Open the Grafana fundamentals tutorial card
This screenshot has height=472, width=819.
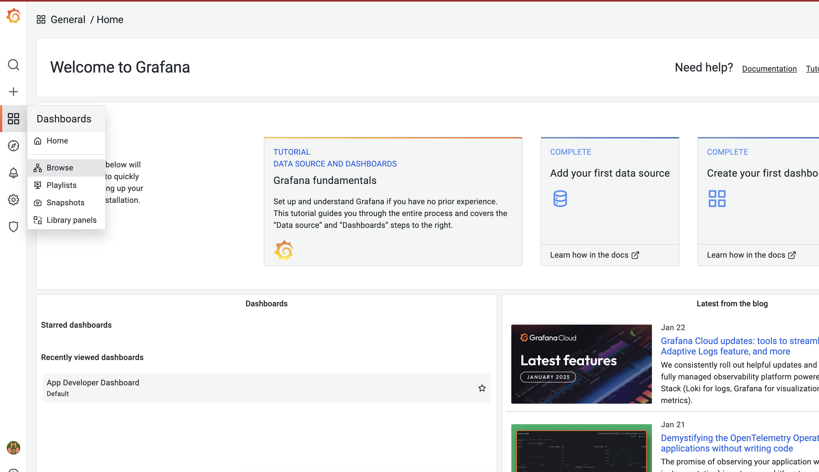[393, 201]
